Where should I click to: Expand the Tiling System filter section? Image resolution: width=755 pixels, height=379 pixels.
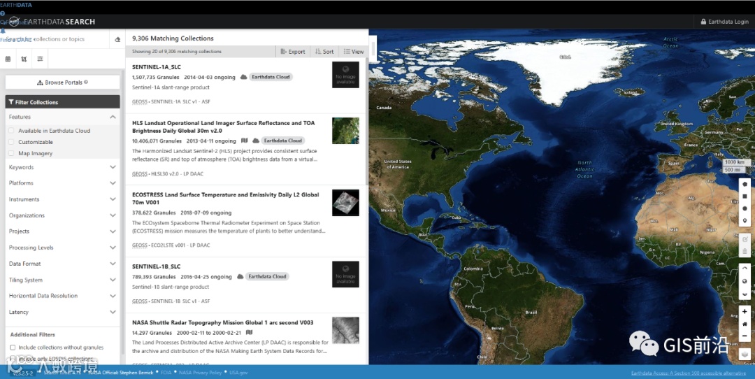coord(63,280)
